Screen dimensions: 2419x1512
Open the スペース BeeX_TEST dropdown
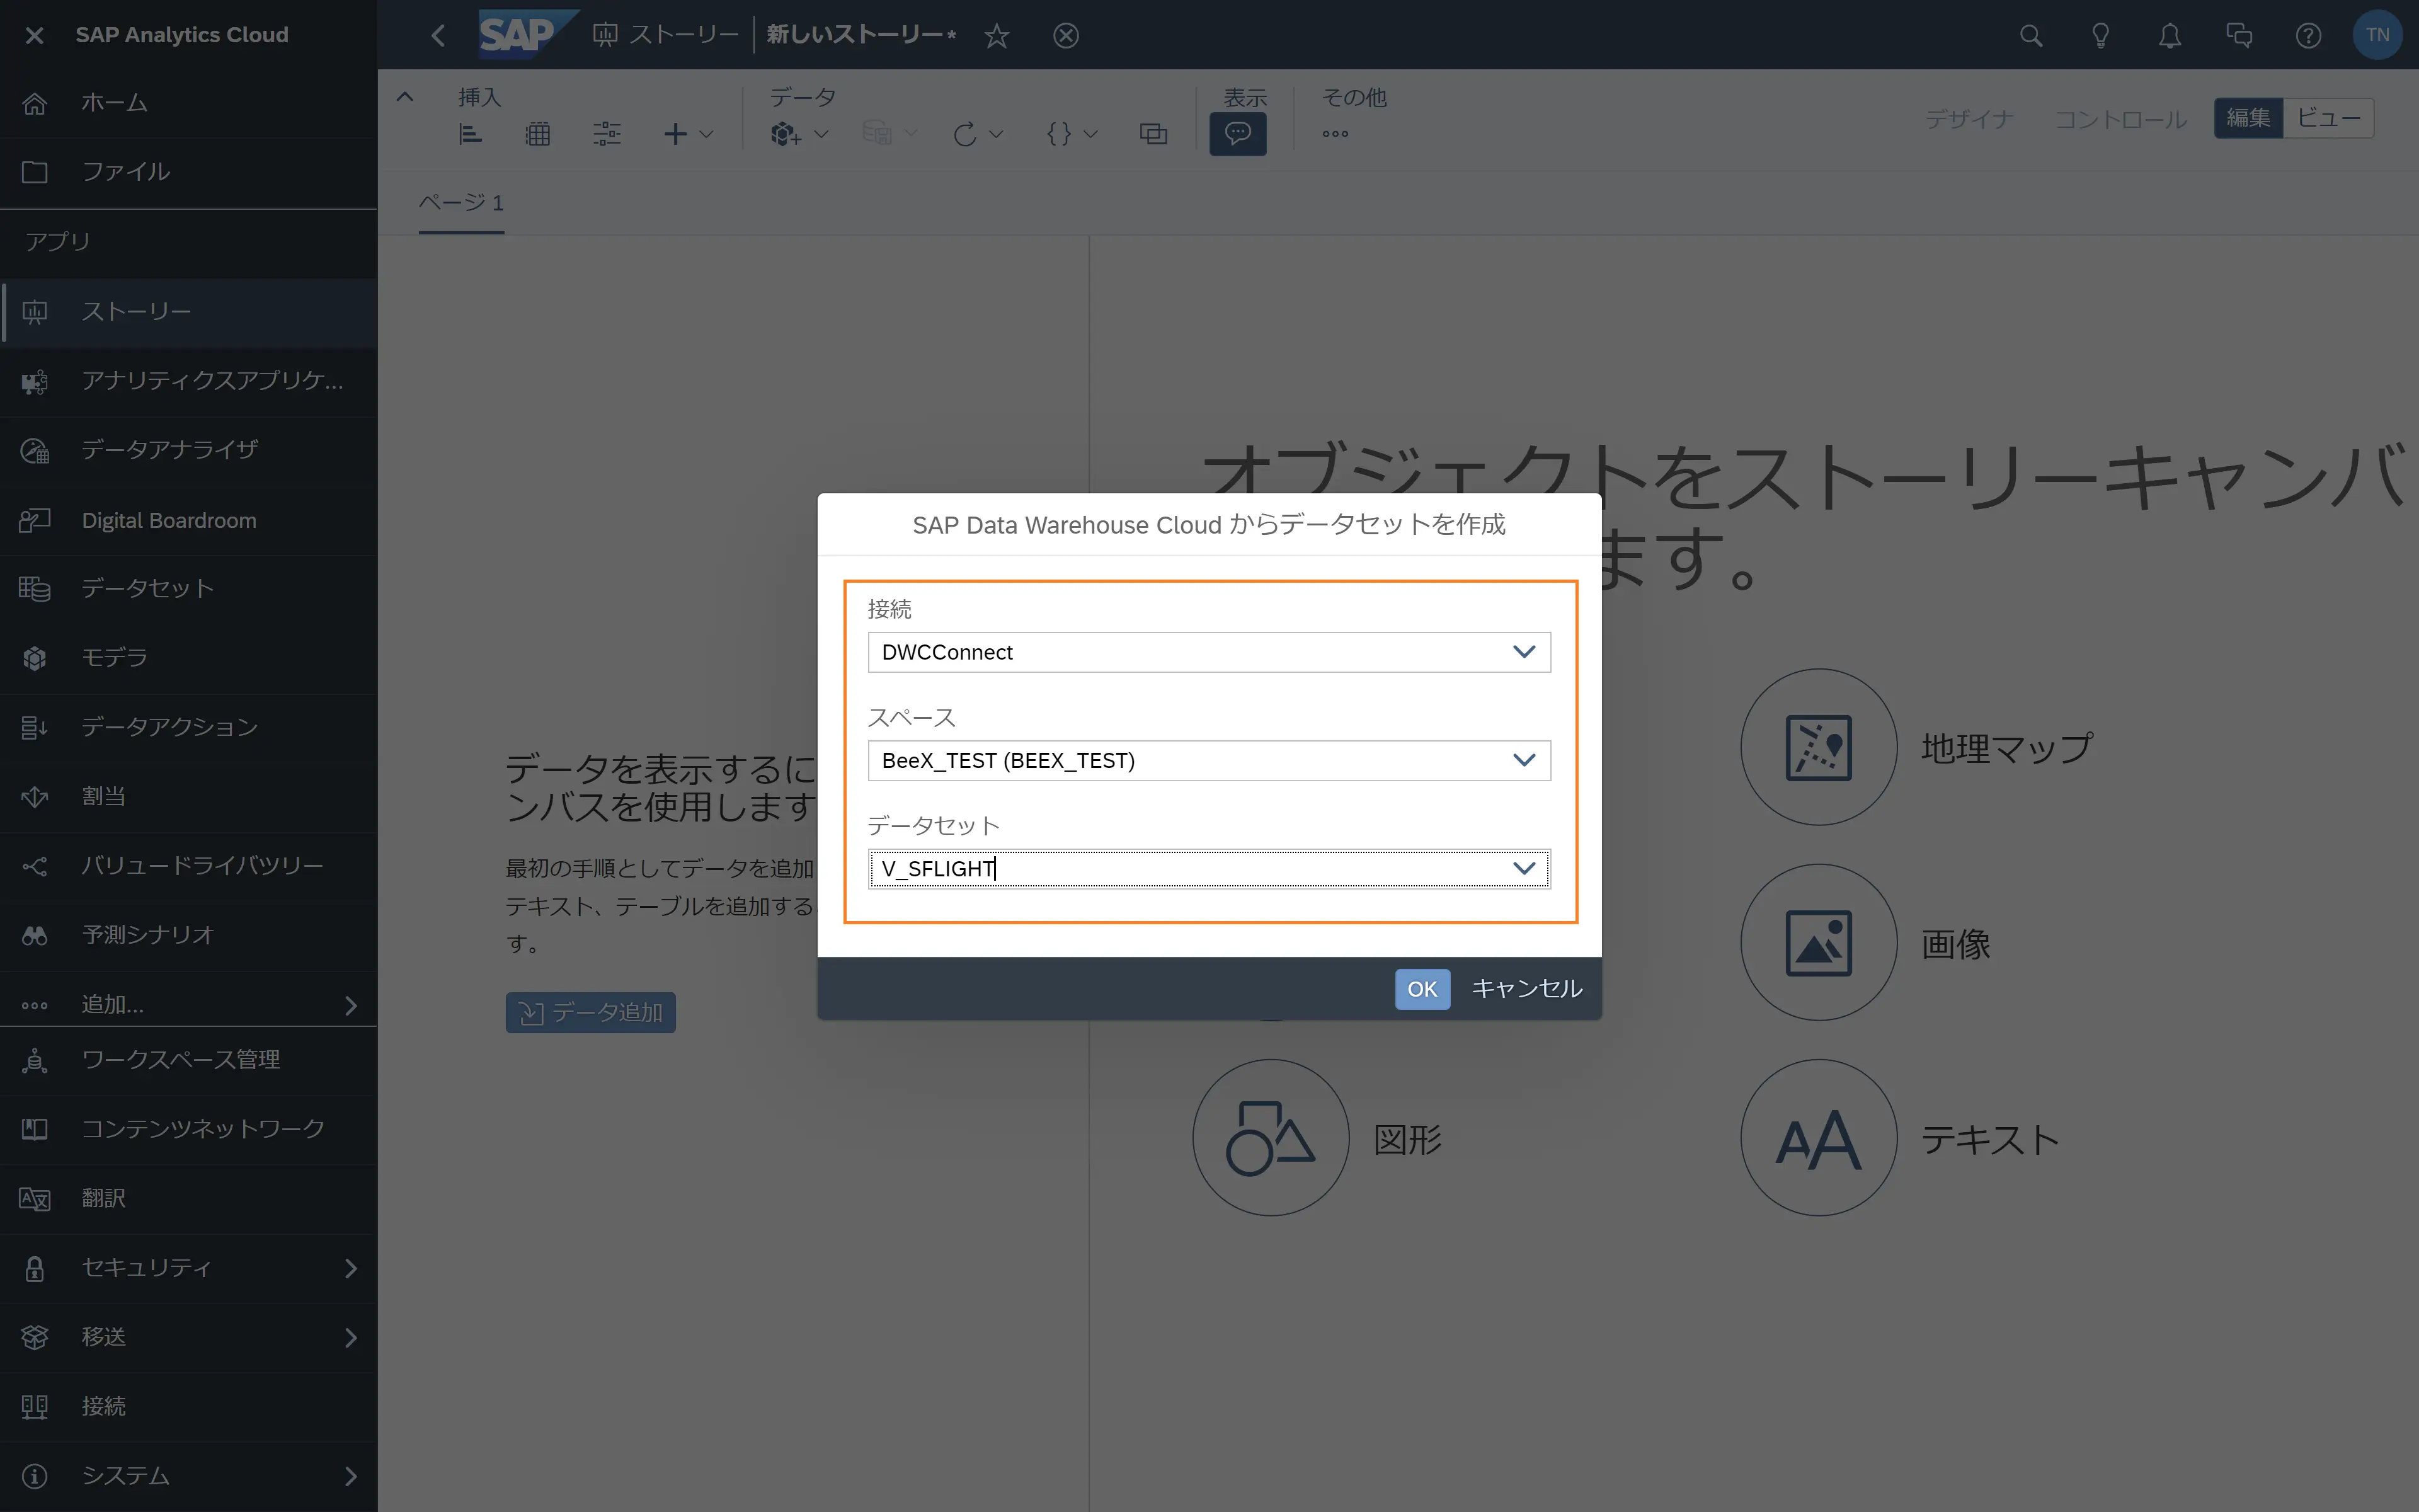pyautogui.click(x=1208, y=761)
